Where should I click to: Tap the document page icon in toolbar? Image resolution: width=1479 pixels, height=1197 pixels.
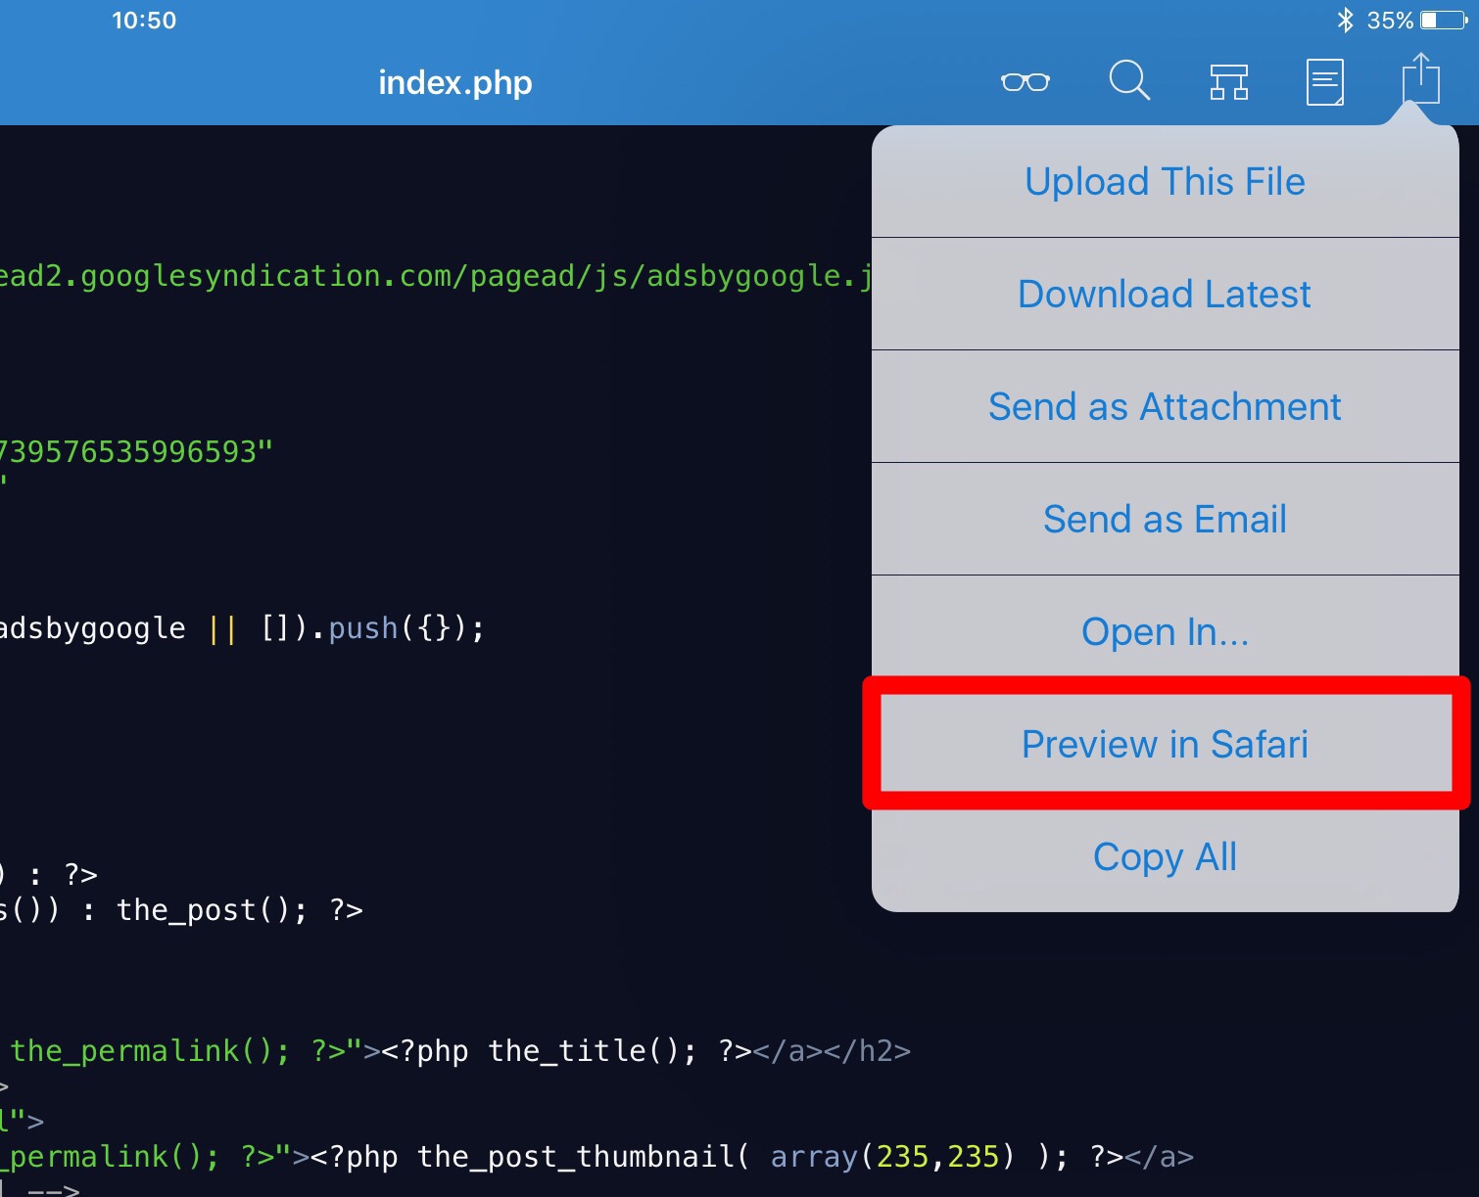click(x=1324, y=82)
